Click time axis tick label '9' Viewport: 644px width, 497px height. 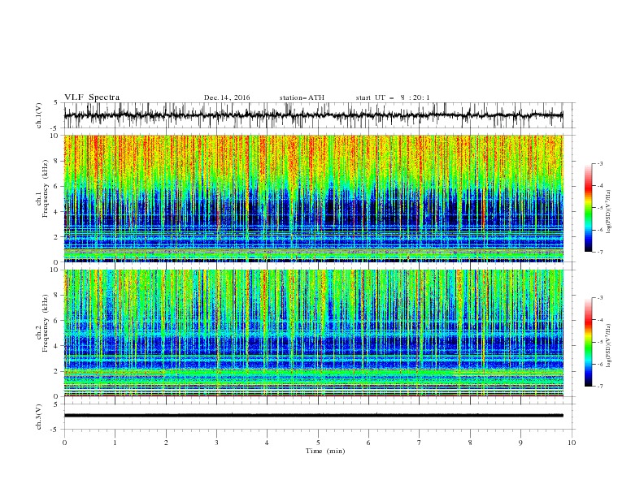click(x=520, y=443)
